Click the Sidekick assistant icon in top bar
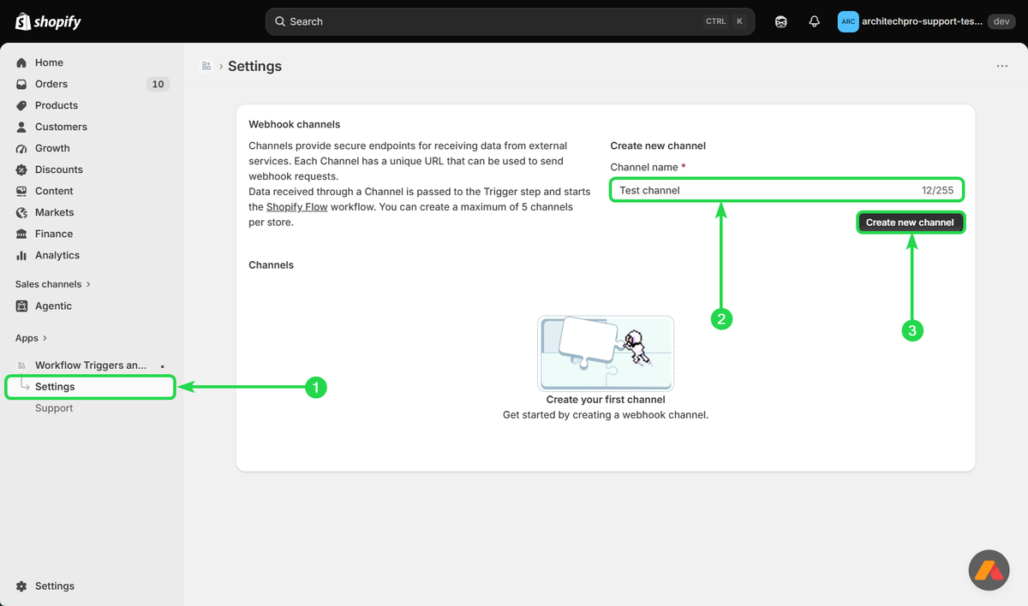The image size is (1028, 606). pos(780,21)
